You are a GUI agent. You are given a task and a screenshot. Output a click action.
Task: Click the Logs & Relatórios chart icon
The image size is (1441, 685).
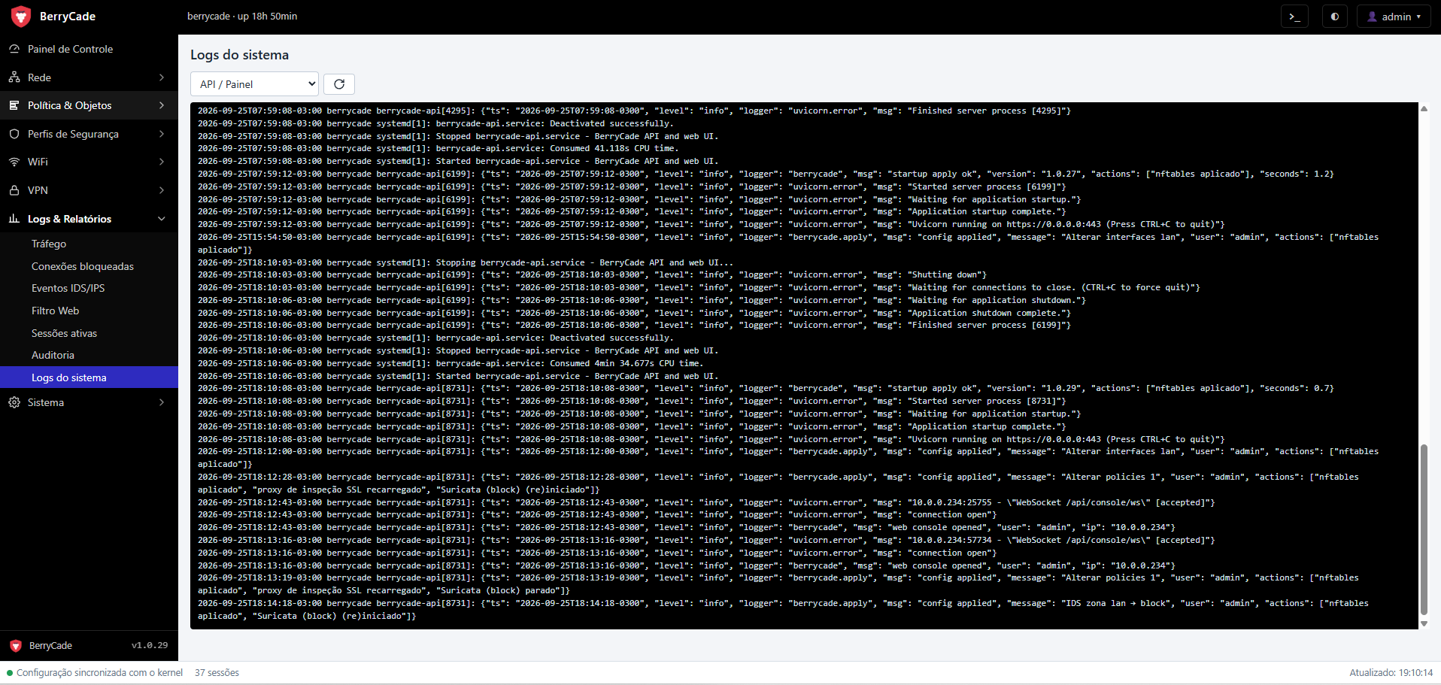[x=14, y=219]
